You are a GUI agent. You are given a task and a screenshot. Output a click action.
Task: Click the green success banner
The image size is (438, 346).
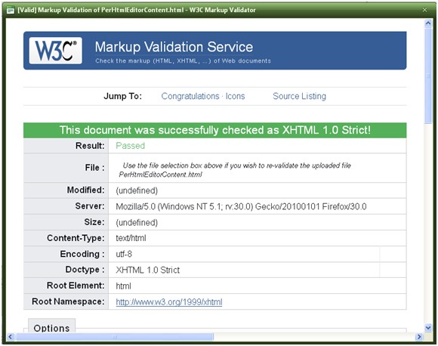tap(214, 130)
